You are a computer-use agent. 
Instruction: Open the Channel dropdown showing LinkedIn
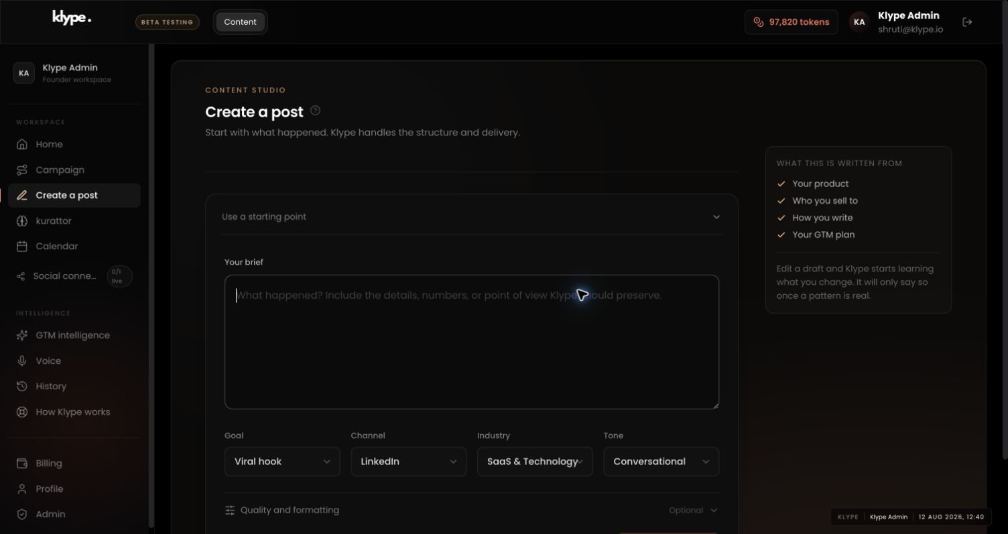click(408, 462)
